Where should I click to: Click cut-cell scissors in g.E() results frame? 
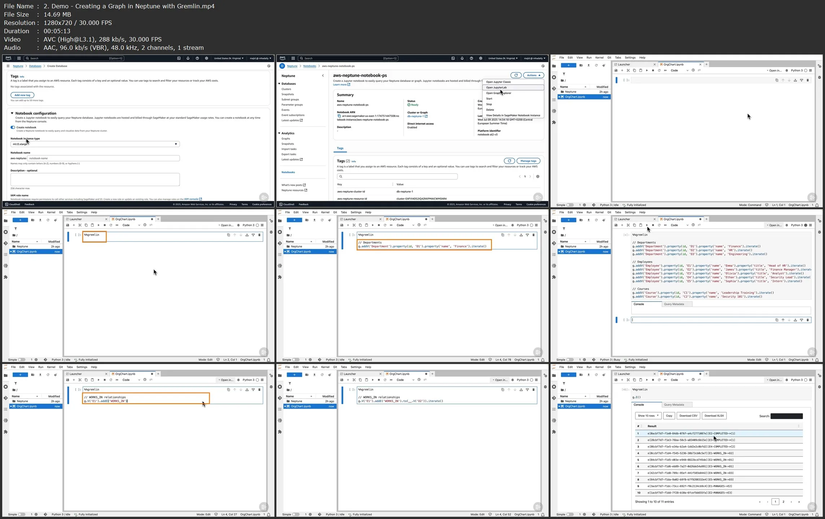[628, 380]
